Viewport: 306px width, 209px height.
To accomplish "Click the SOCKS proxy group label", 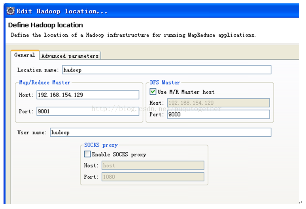I will tap(101, 145).
